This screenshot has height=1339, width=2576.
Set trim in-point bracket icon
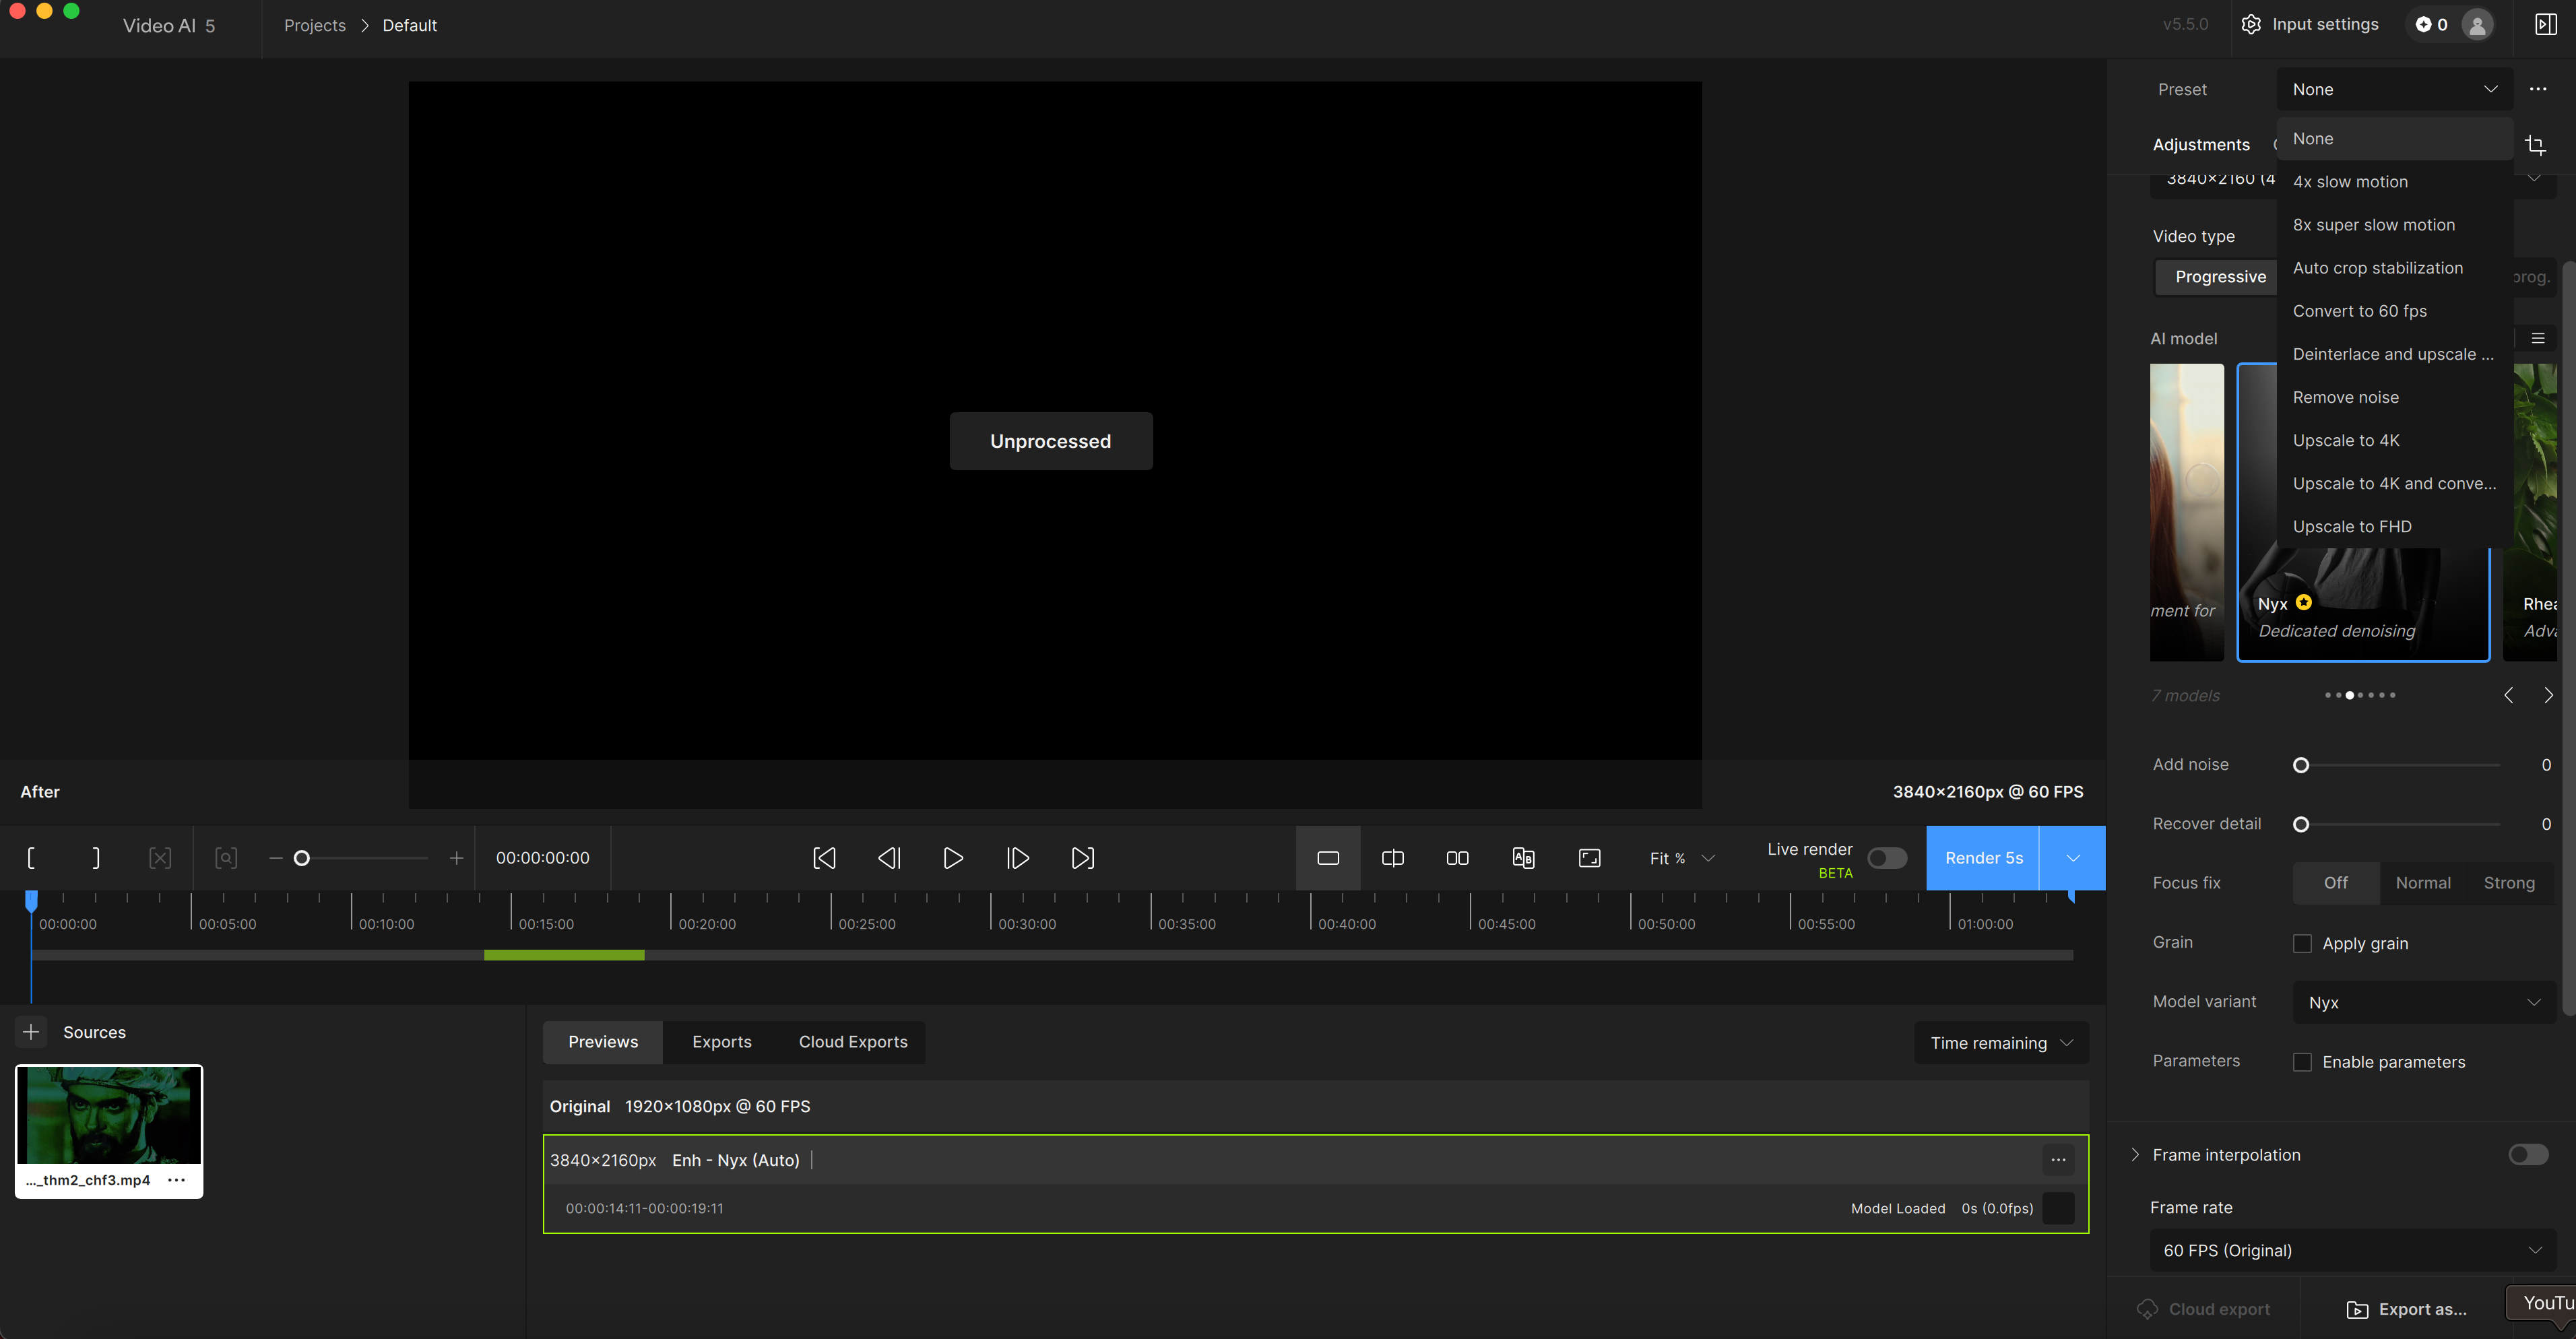click(x=31, y=858)
